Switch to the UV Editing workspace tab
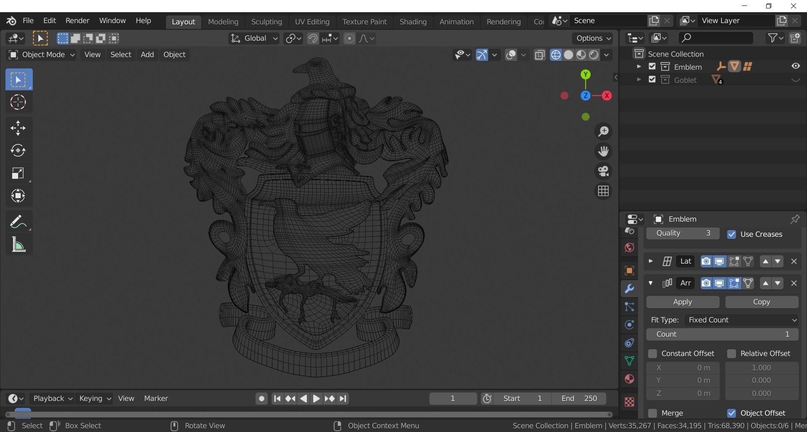Screen dimensions: 807x432 [312, 22]
